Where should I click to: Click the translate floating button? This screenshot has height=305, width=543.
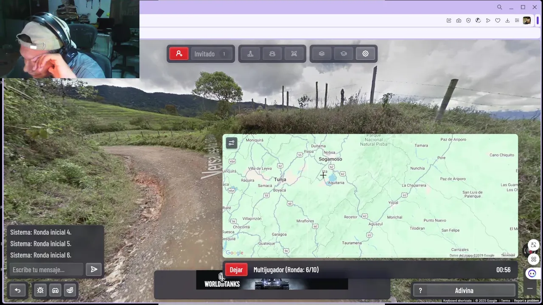coord(533,245)
